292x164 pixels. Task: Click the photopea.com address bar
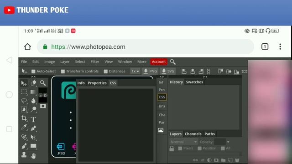tap(145, 46)
